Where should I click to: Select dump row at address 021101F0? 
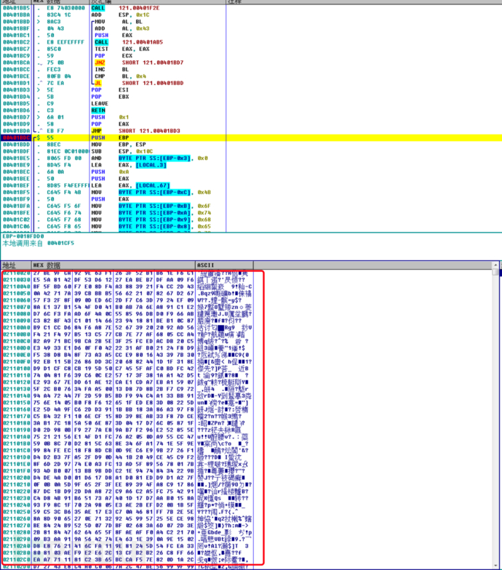[128, 471]
